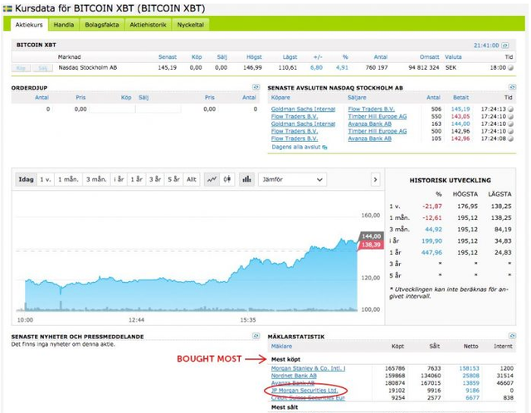Image resolution: width=531 pixels, height=413 pixels.
Task: Select the 1 år chart period
Action: pyautogui.click(x=136, y=179)
